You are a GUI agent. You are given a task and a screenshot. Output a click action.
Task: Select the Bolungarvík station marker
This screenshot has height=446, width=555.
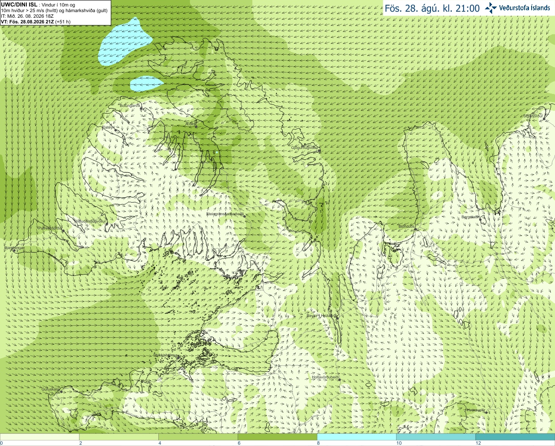coord(141,109)
